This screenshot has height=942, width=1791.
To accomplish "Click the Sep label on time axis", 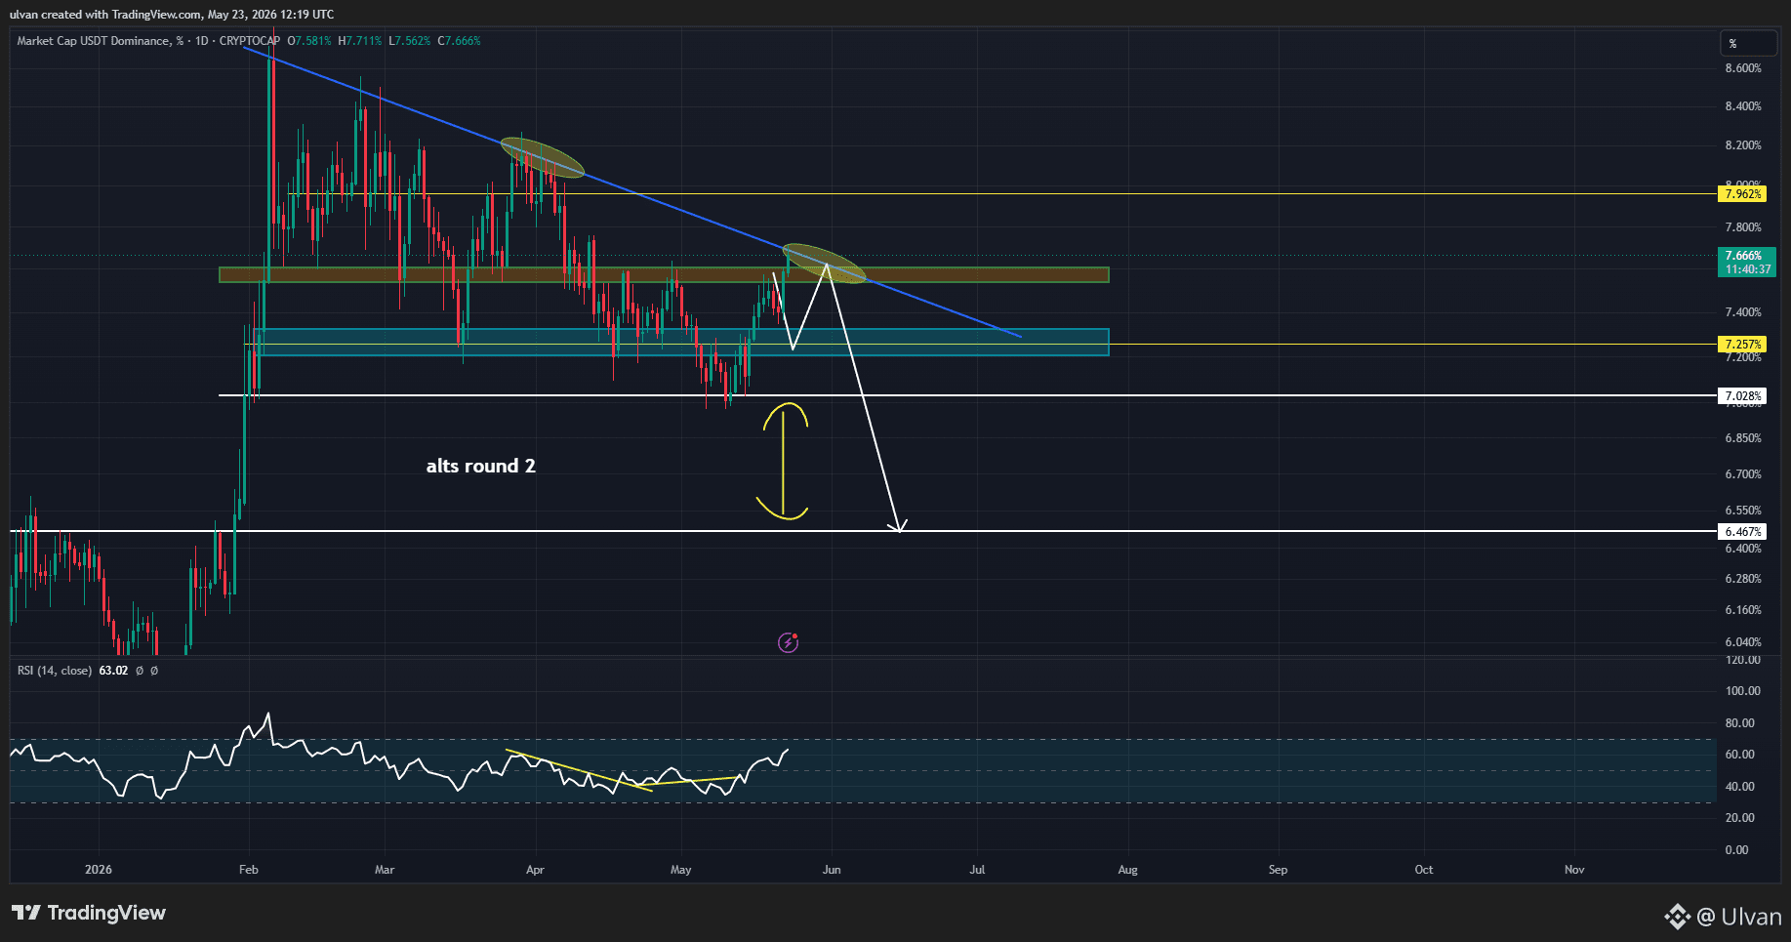I will [x=1279, y=870].
